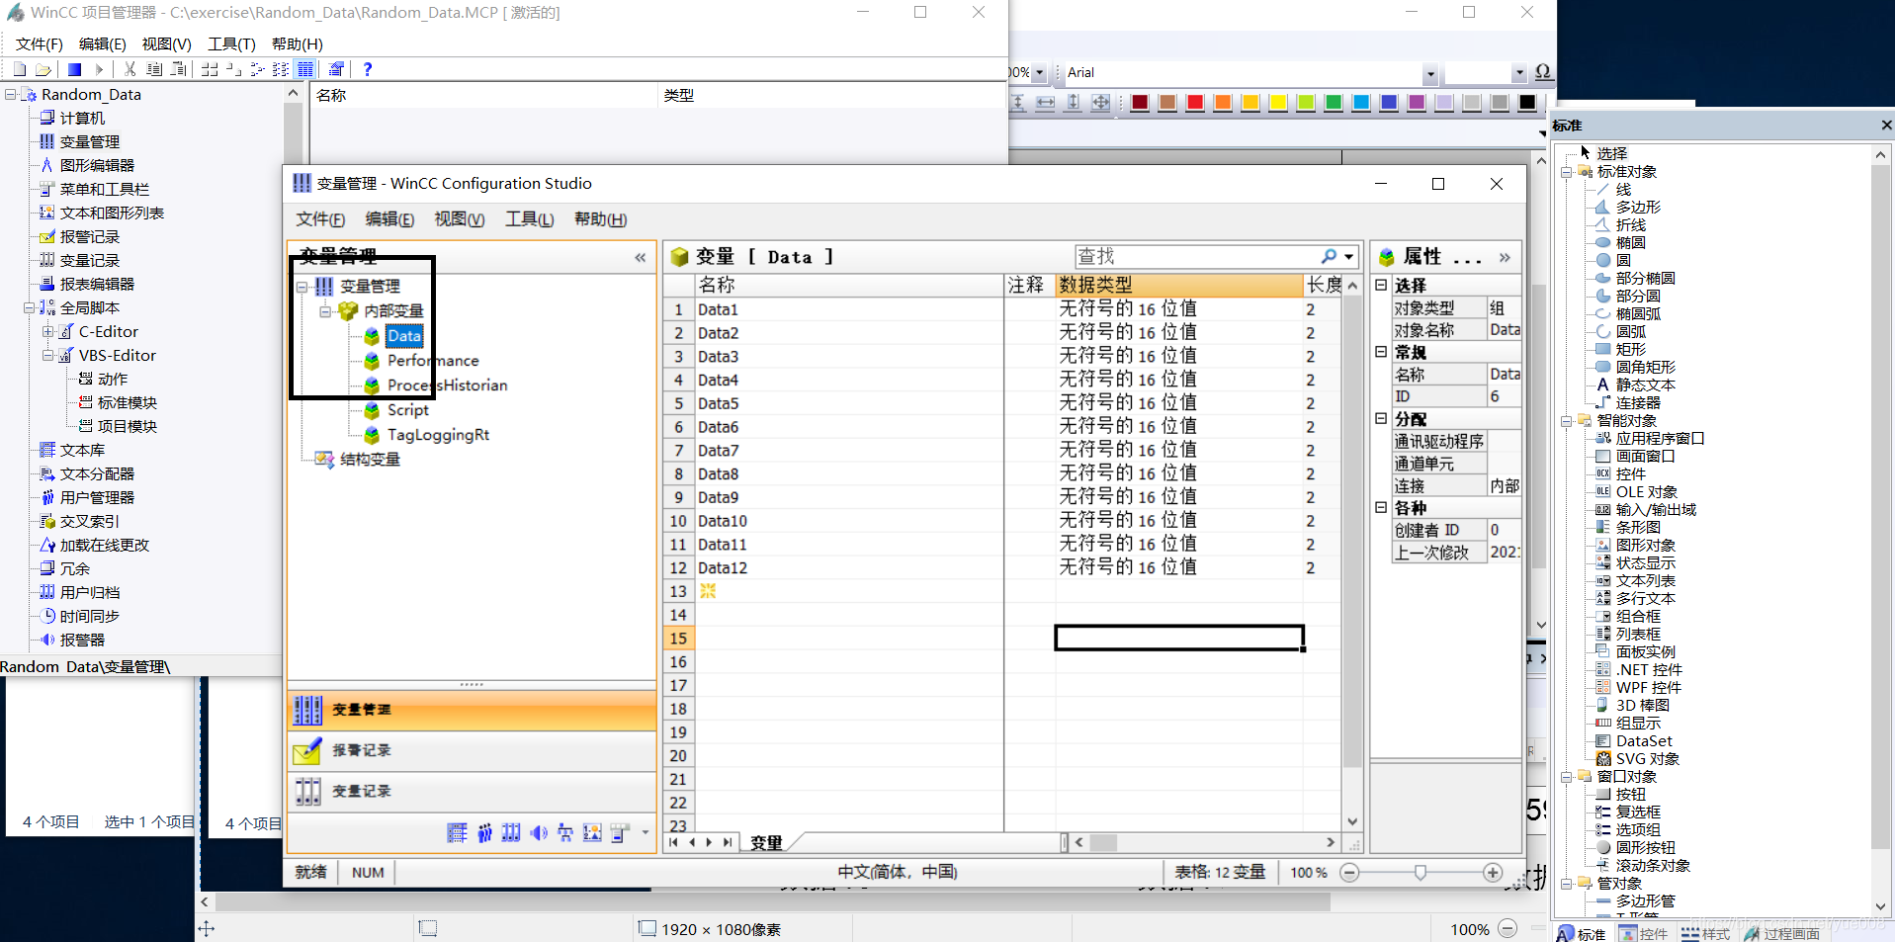Click zoom in plus button in status bar
The image size is (1895, 942).
(x=1493, y=873)
